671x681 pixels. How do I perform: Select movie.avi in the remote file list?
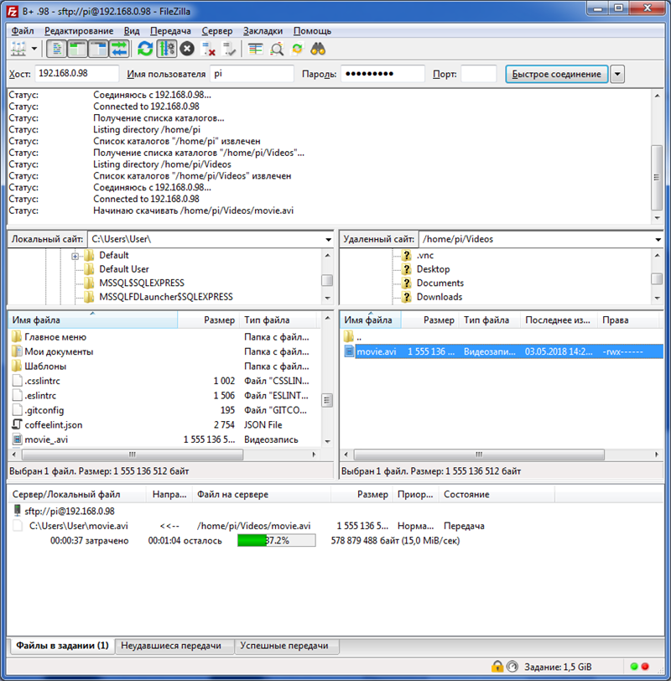tap(376, 351)
